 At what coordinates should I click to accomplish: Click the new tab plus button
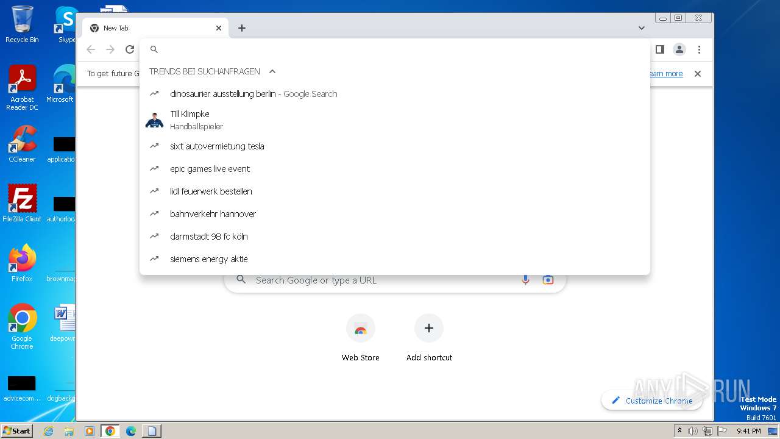pyautogui.click(x=242, y=28)
